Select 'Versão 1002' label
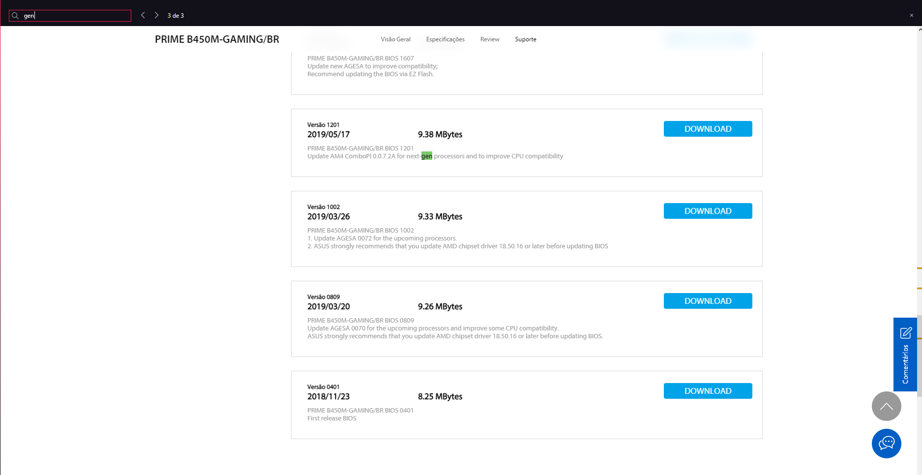Screen dimensions: 922x475 click(x=324, y=207)
